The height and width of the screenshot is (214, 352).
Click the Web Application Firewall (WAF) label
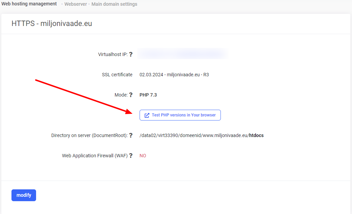click(94, 156)
